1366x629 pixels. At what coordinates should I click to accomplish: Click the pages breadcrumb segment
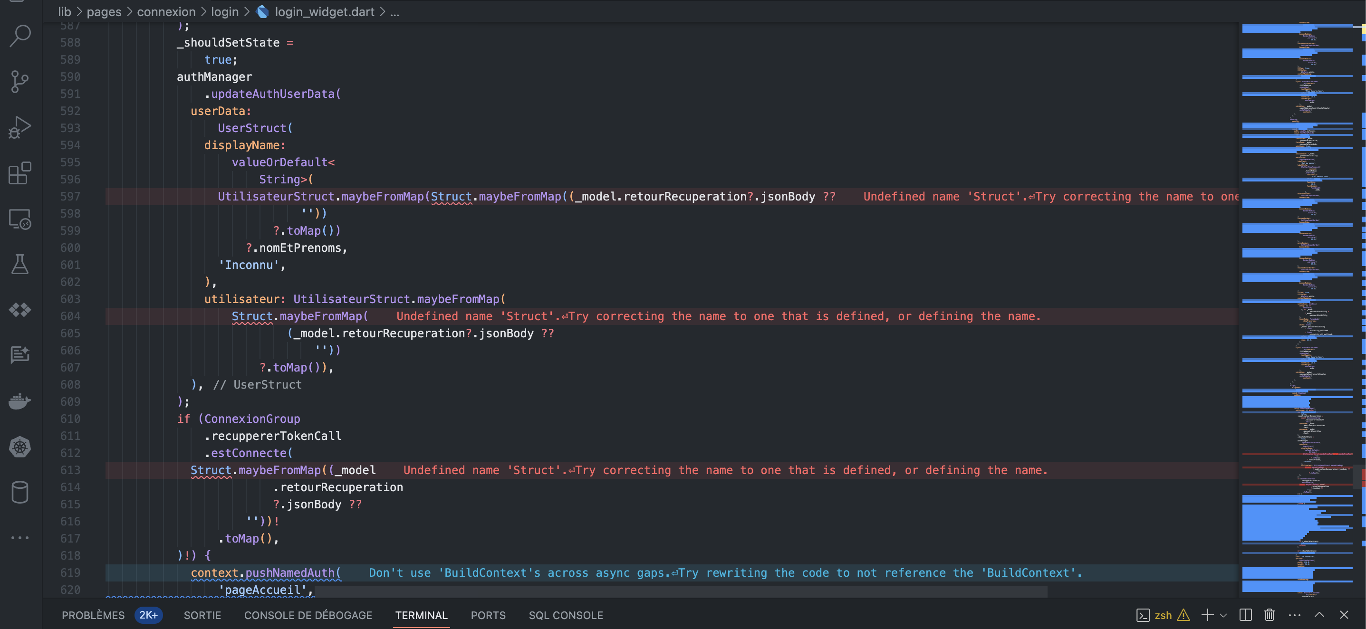(x=104, y=12)
